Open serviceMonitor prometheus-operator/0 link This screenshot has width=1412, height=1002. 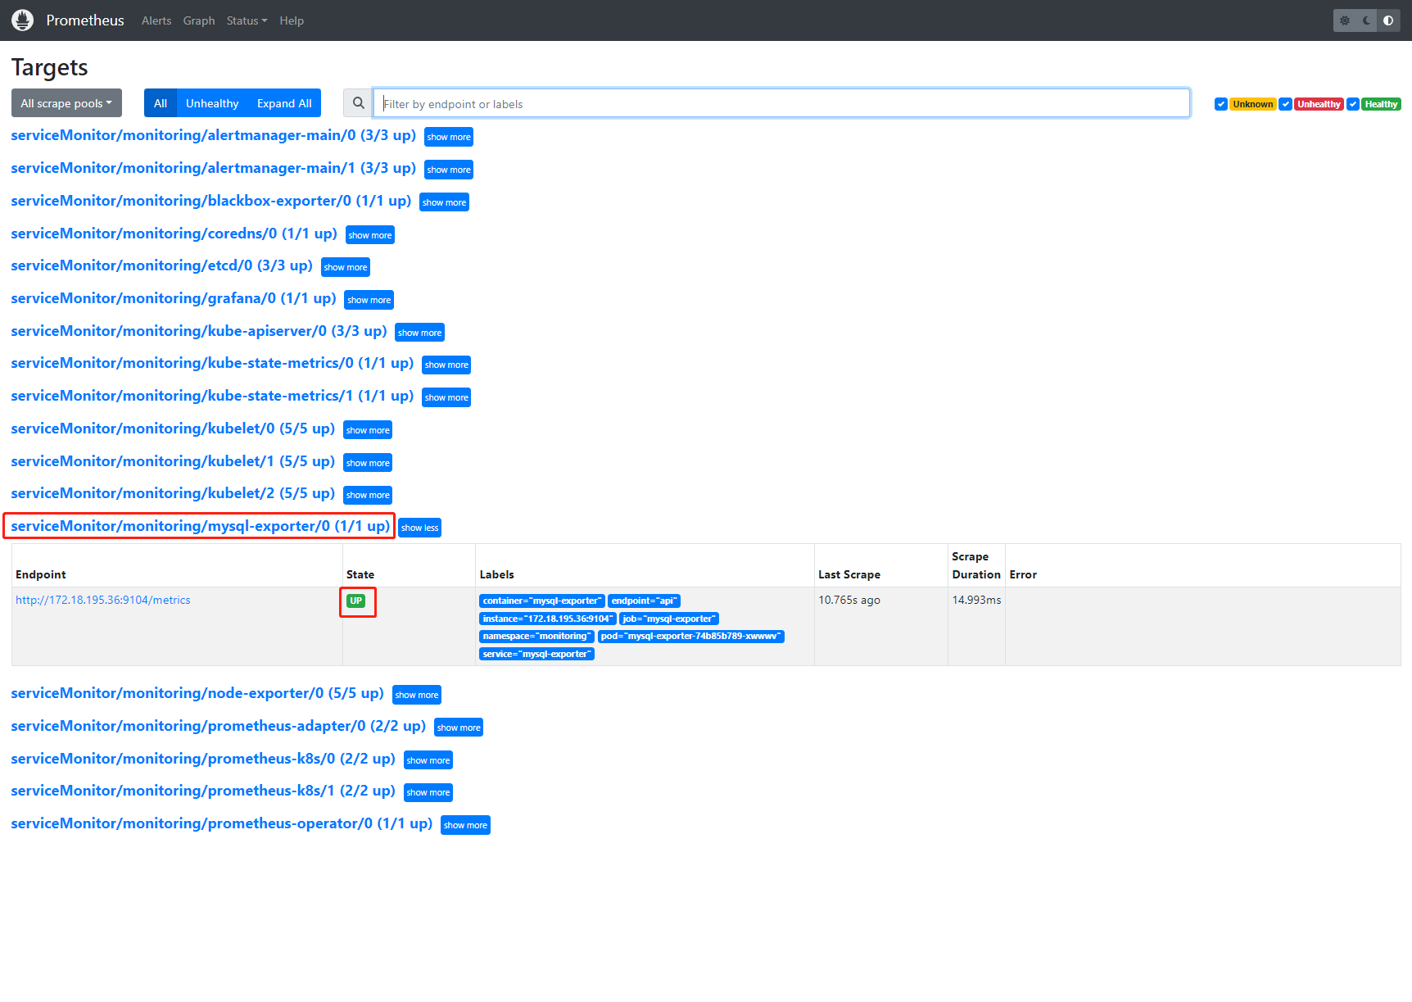[221, 823]
